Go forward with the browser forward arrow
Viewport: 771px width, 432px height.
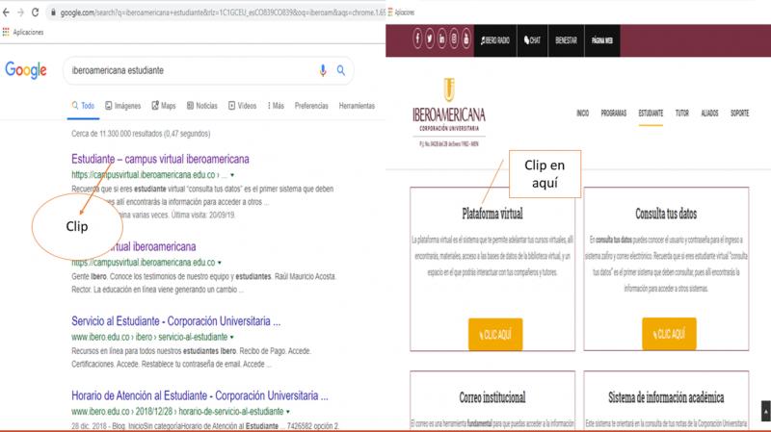tap(20, 13)
